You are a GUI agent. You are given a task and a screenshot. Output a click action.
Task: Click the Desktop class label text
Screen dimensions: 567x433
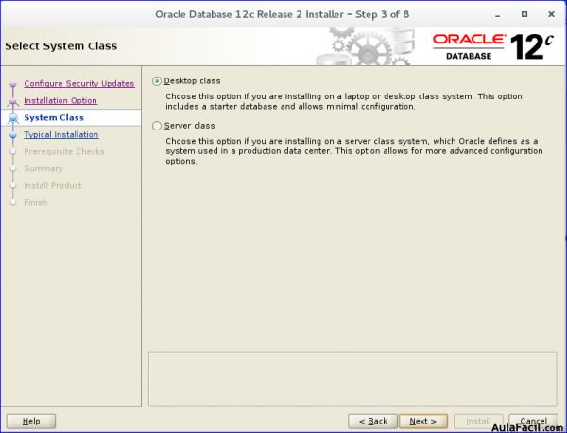pos(192,81)
